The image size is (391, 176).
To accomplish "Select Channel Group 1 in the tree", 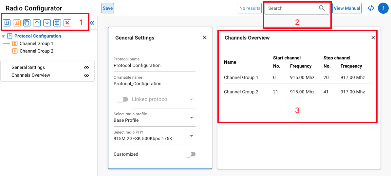I will pyautogui.click(x=36, y=43).
